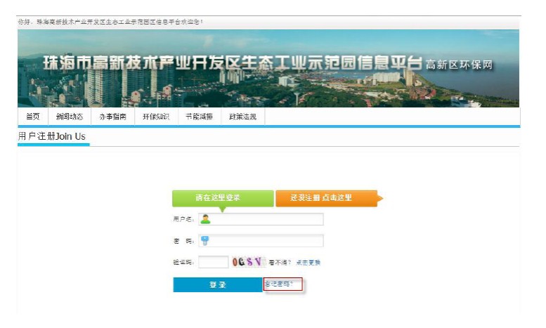Screen dimensions: 546x328
Task: Click the 忘记密码? forgot password link
Action: [x=282, y=284]
